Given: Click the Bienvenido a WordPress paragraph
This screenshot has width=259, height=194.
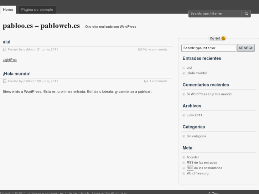Looking at the screenshot, I should (x=77, y=91).
